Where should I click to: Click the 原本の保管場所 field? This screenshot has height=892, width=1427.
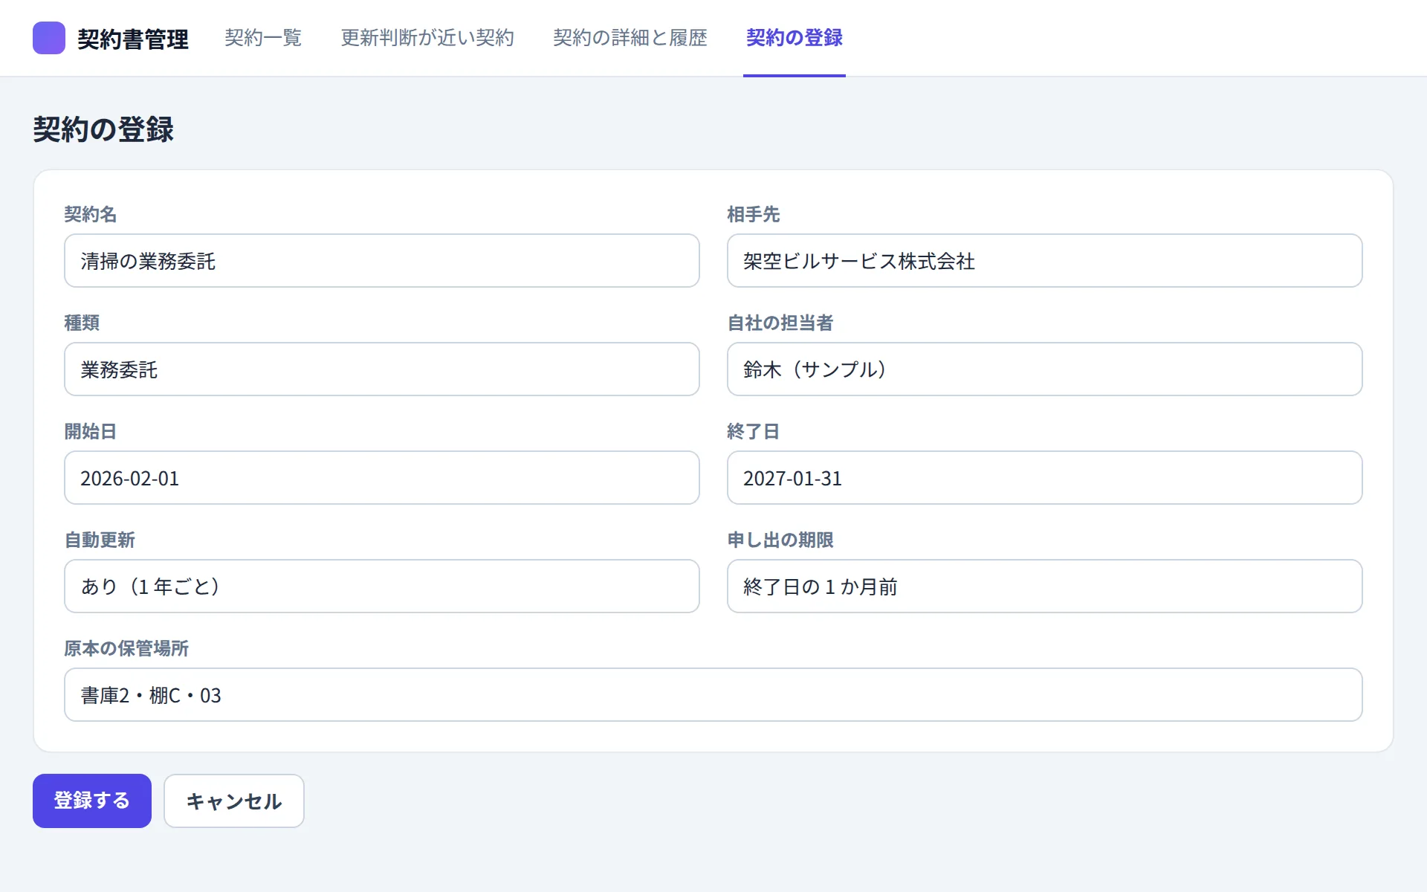click(x=713, y=695)
